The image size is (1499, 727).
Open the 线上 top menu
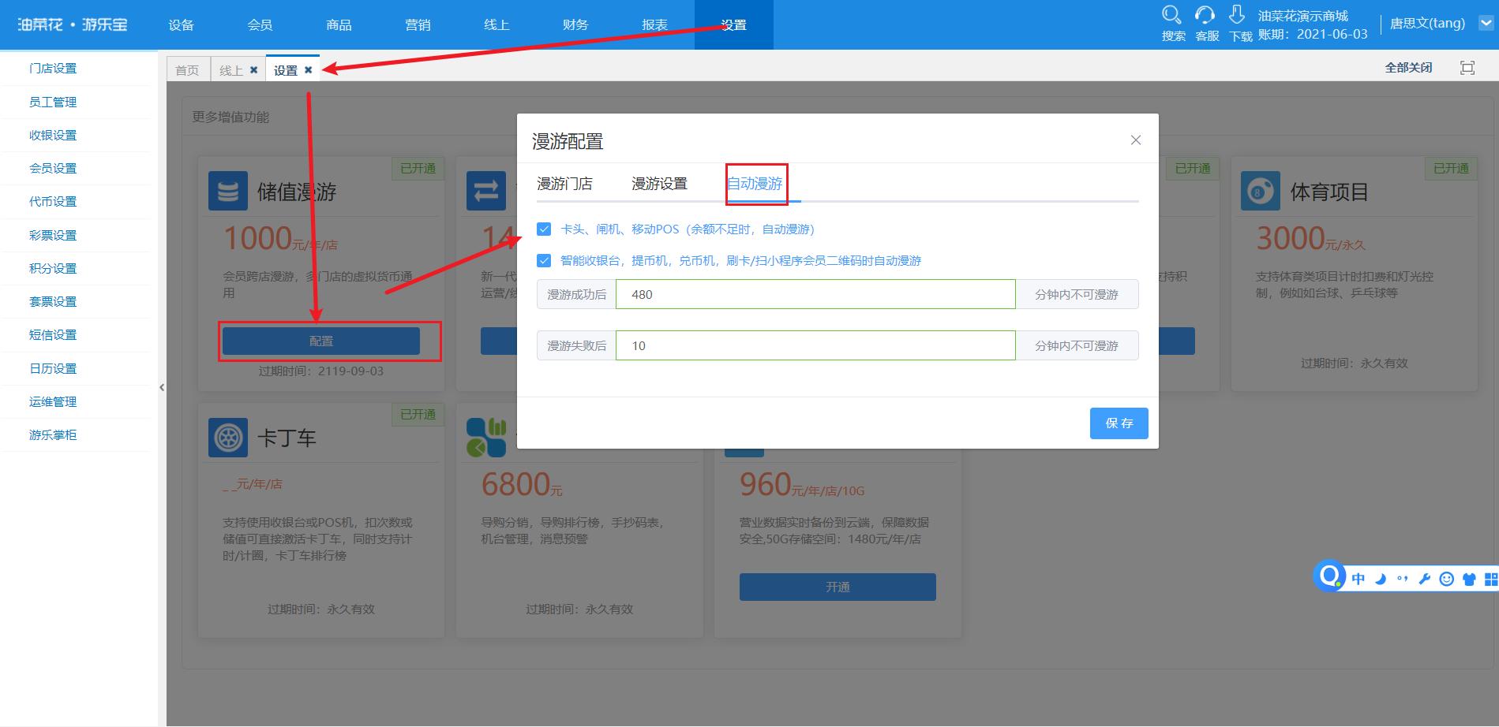coord(497,24)
